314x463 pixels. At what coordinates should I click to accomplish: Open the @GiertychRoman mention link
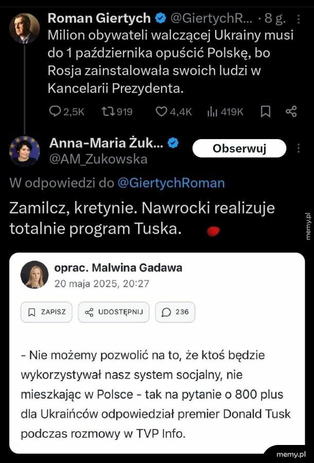click(x=171, y=183)
